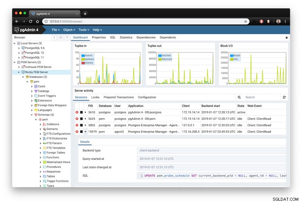Stop the query for PID 15979
302x203 pixels.
pos(81,132)
